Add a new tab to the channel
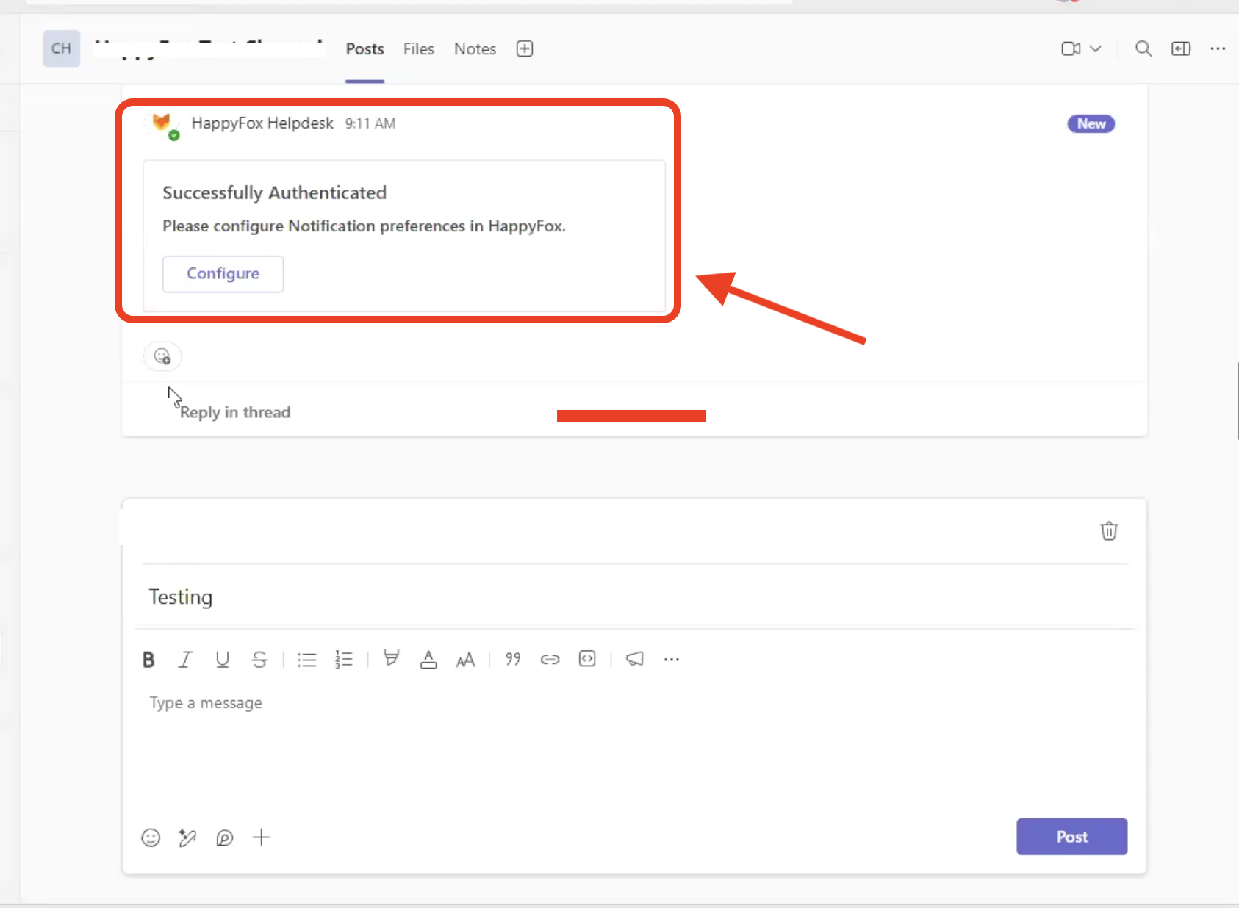1239x908 pixels. pyautogui.click(x=525, y=48)
